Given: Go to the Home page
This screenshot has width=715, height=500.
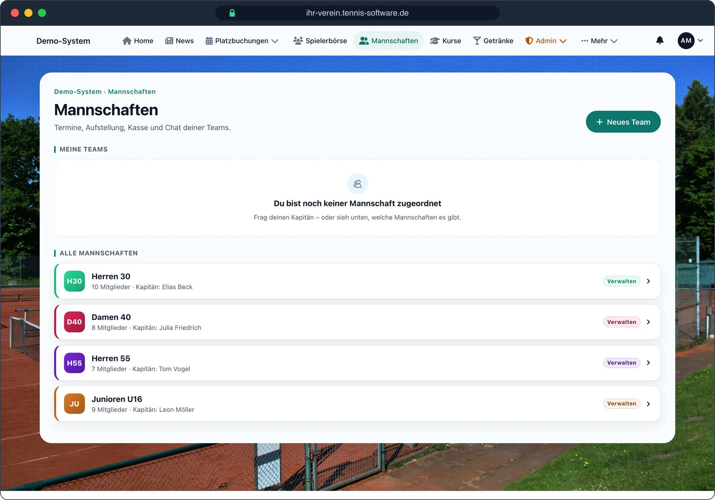Looking at the screenshot, I should pos(138,41).
